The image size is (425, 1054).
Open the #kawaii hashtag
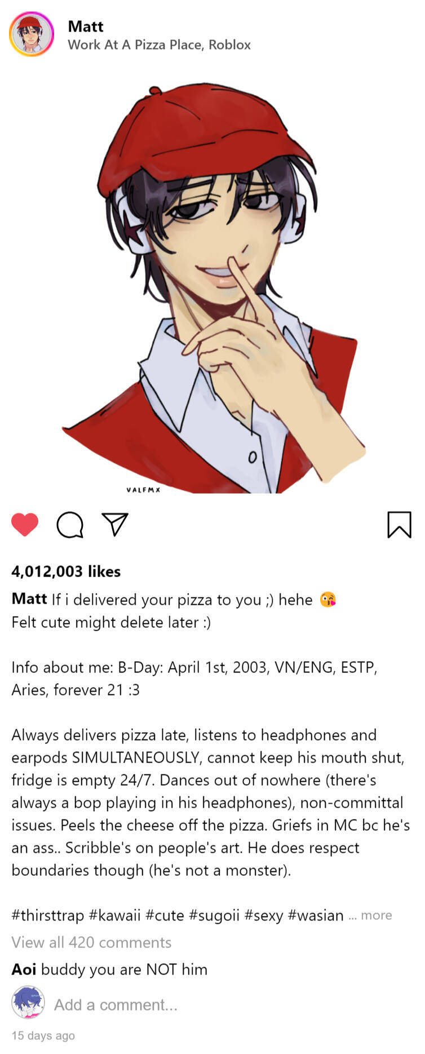114,915
